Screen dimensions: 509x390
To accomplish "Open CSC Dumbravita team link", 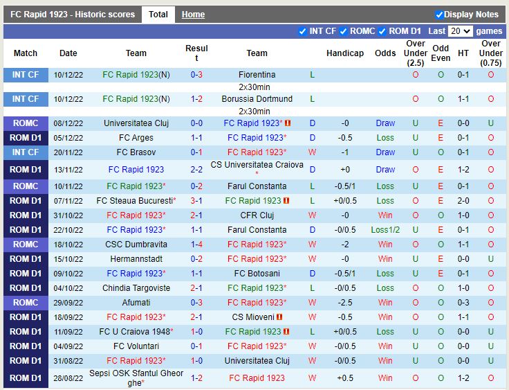I will [136, 245].
